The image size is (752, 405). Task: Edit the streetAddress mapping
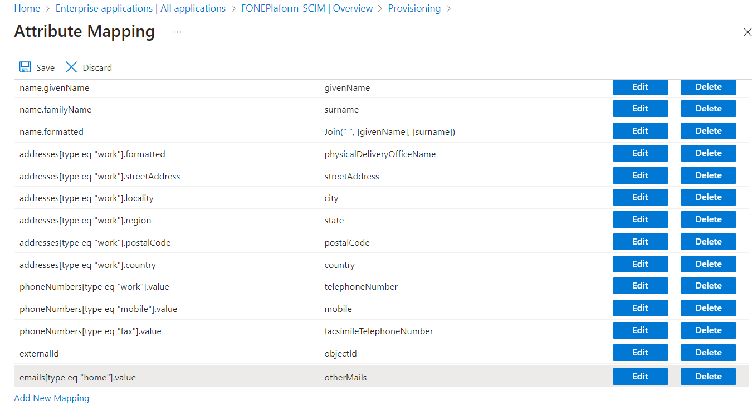(640, 175)
